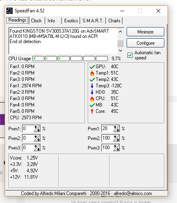Click the blue down arrow beside HD0
The image size is (177, 203).
click(x=92, y=92)
